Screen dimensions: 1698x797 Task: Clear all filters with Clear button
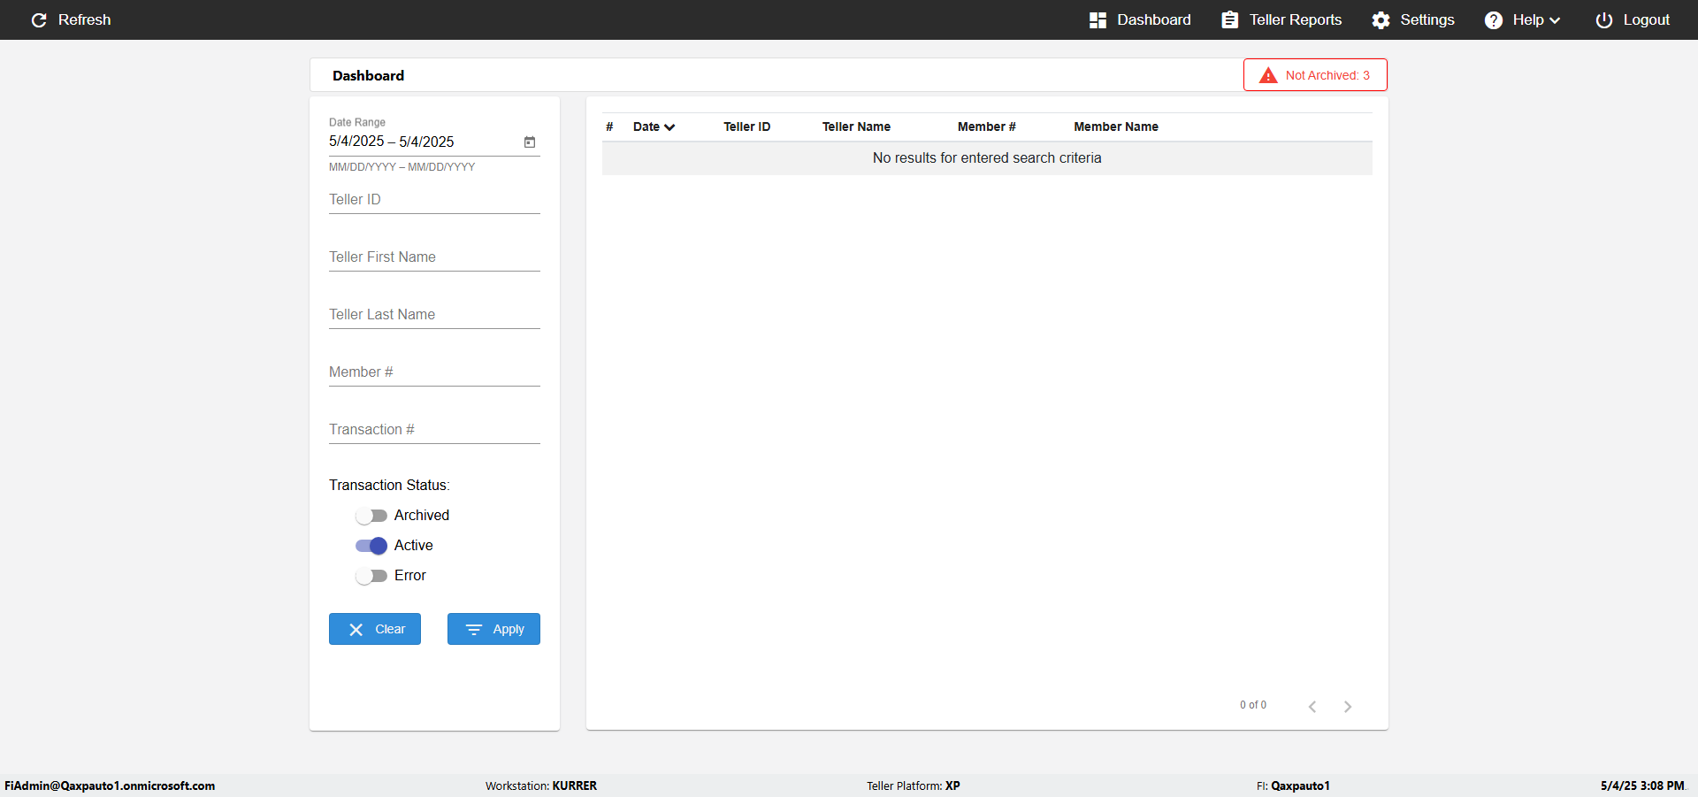(375, 629)
